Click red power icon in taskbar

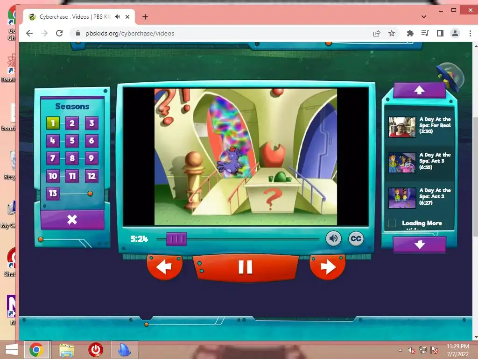click(96, 350)
